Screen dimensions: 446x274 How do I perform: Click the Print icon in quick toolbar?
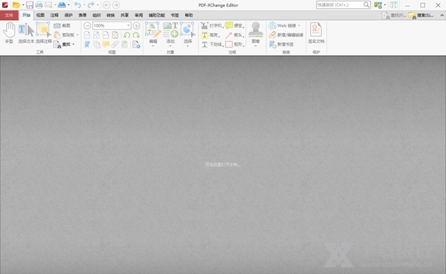(x=39, y=5)
